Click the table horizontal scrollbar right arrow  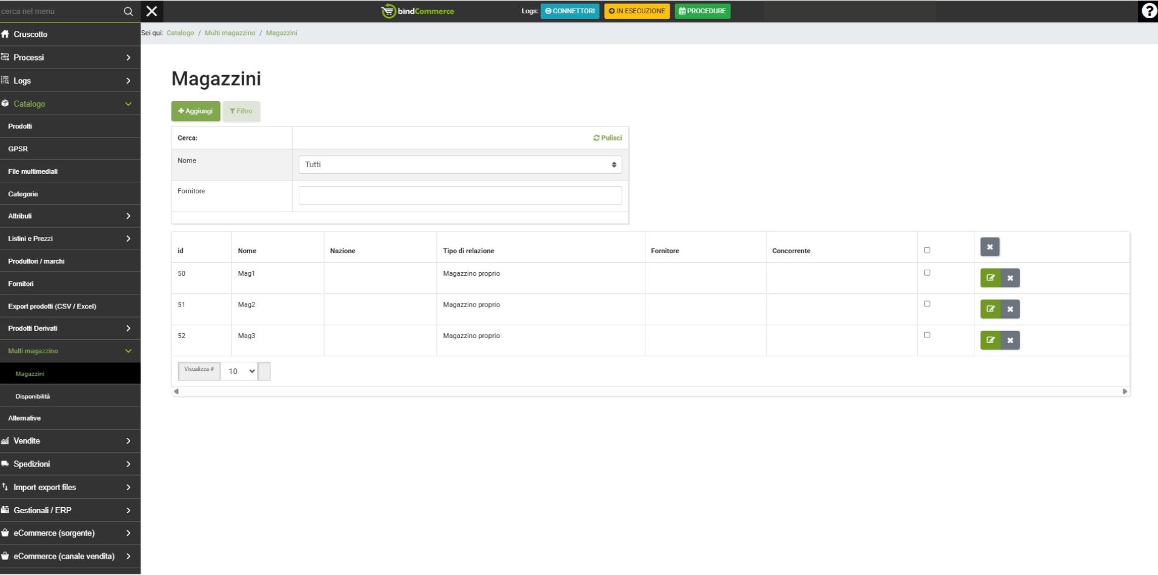click(x=1125, y=391)
